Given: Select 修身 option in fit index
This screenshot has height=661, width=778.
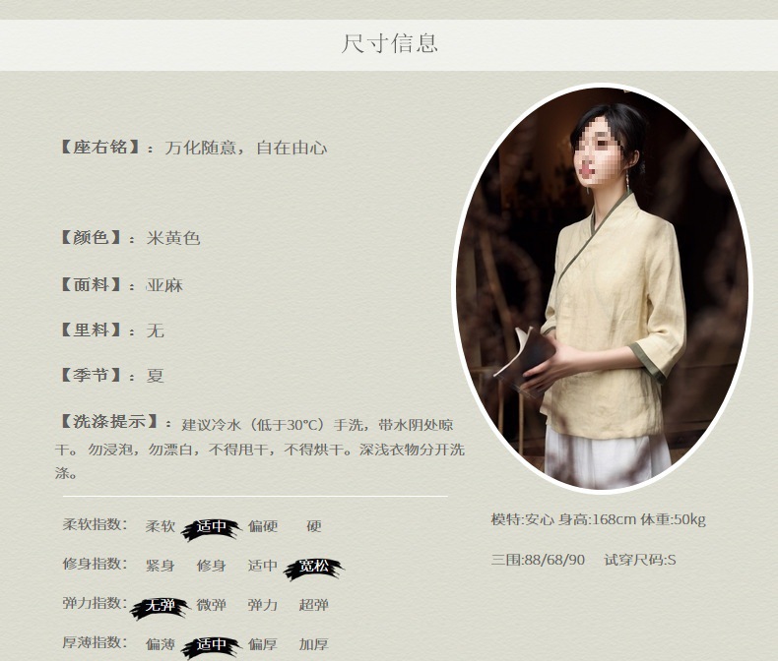Looking at the screenshot, I should tap(211, 566).
